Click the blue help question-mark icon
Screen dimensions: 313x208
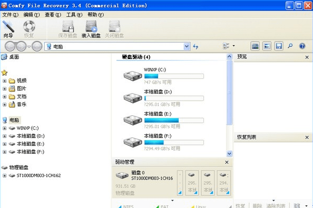[x=302, y=46]
